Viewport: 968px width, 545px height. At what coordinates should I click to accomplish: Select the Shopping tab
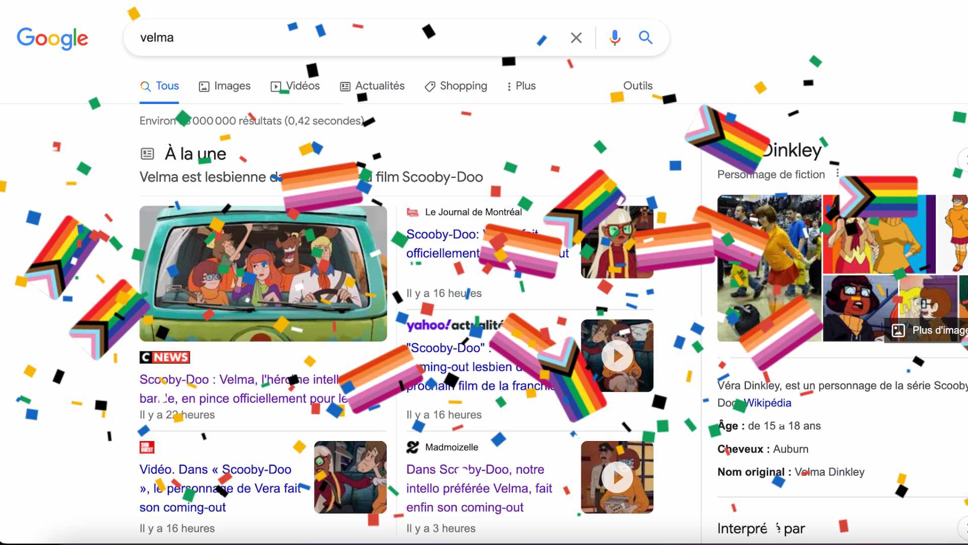coord(456,86)
